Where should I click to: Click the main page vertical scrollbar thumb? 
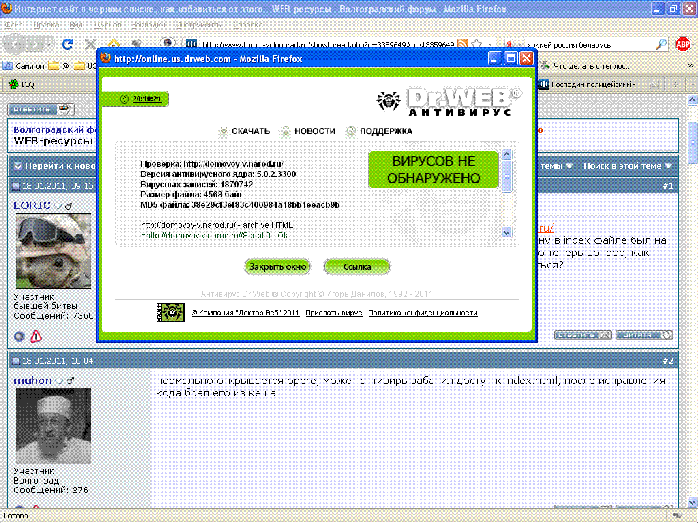click(x=693, y=142)
